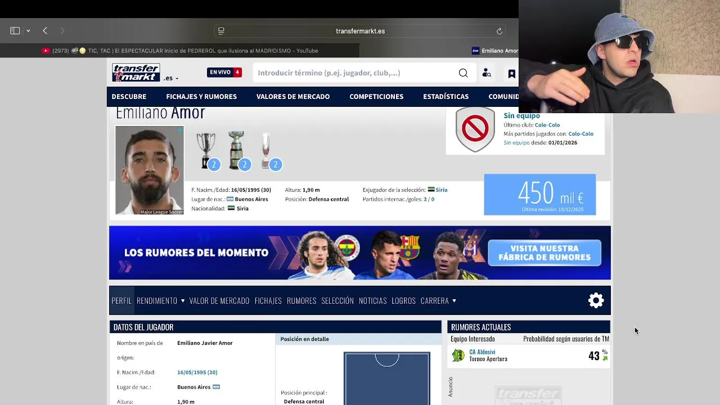Click DATOS DEL JUGADOR panel header
The image size is (720, 405).
point(276,327)
